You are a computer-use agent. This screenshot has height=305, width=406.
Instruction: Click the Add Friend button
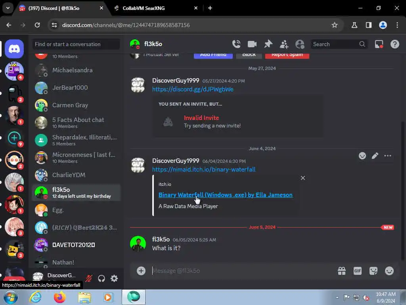213,55
